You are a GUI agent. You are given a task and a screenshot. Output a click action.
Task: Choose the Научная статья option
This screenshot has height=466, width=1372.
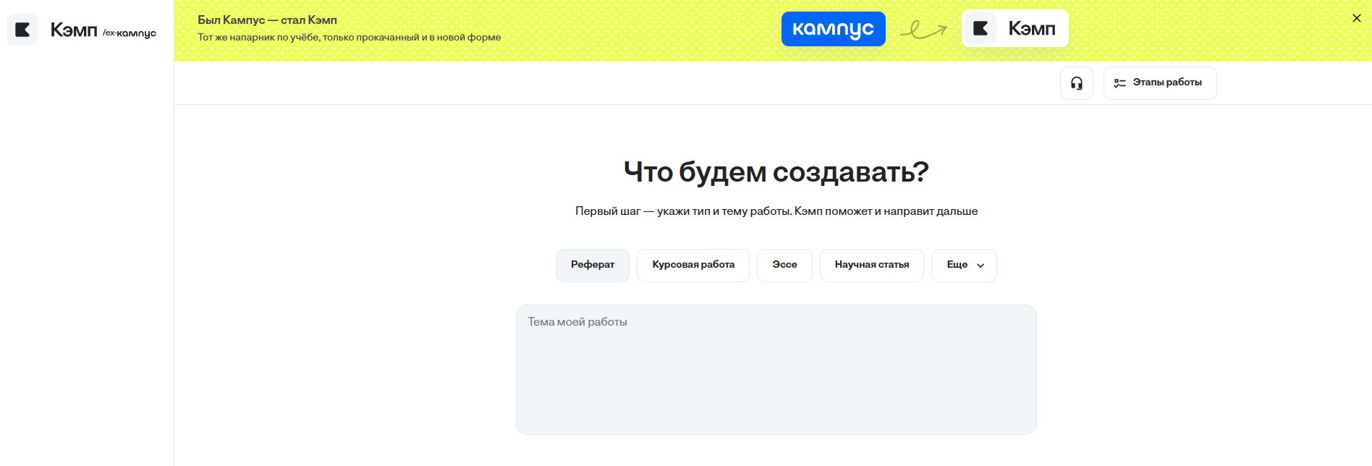(x=871, y=265)
